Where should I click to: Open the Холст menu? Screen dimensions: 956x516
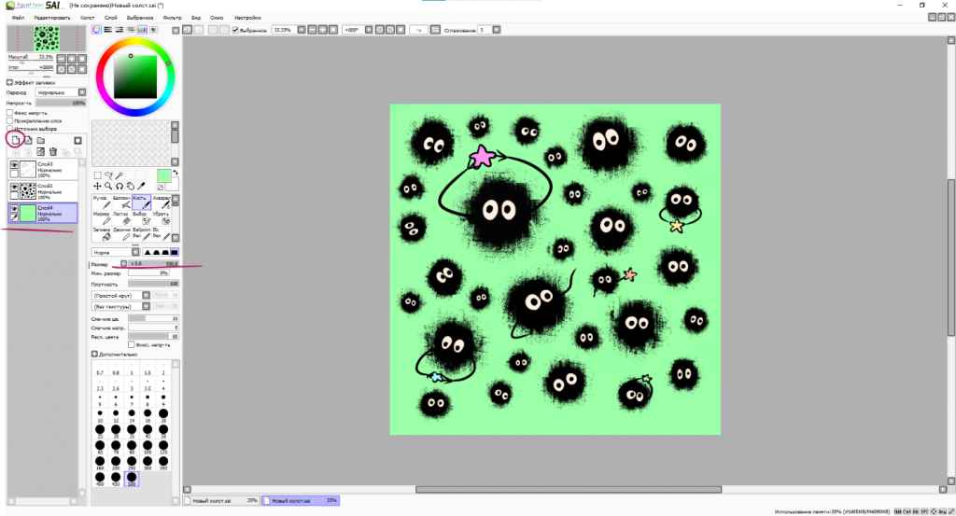(x=87, y=18)
